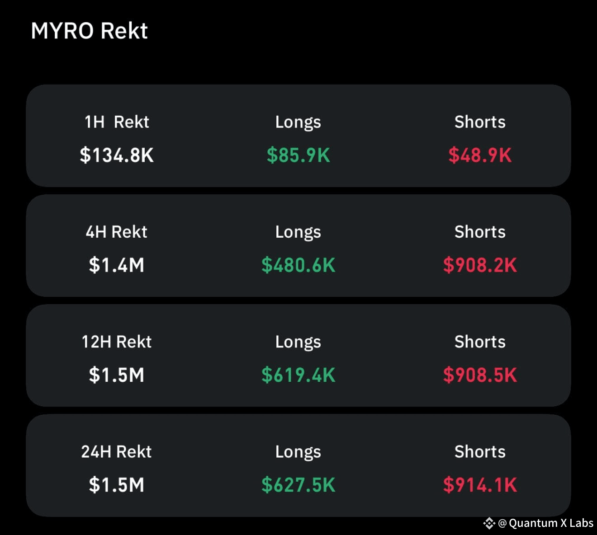Select the $480.6K longs value

point(298,265)
